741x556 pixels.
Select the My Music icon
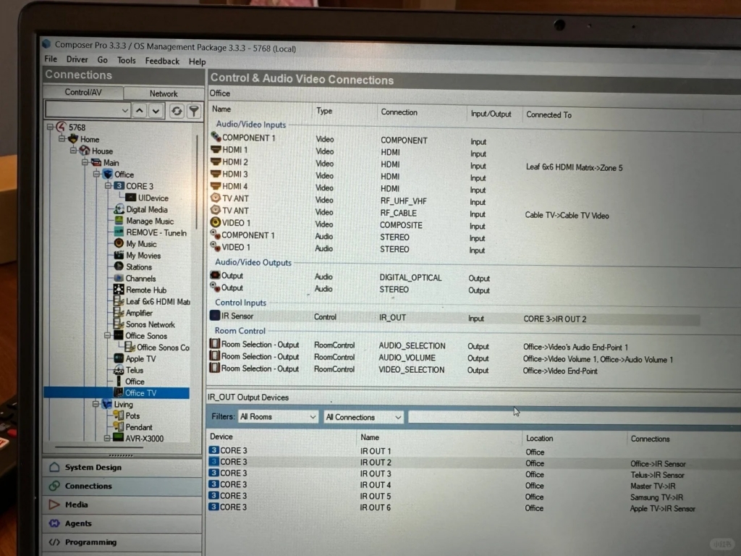tap(119, 243)
